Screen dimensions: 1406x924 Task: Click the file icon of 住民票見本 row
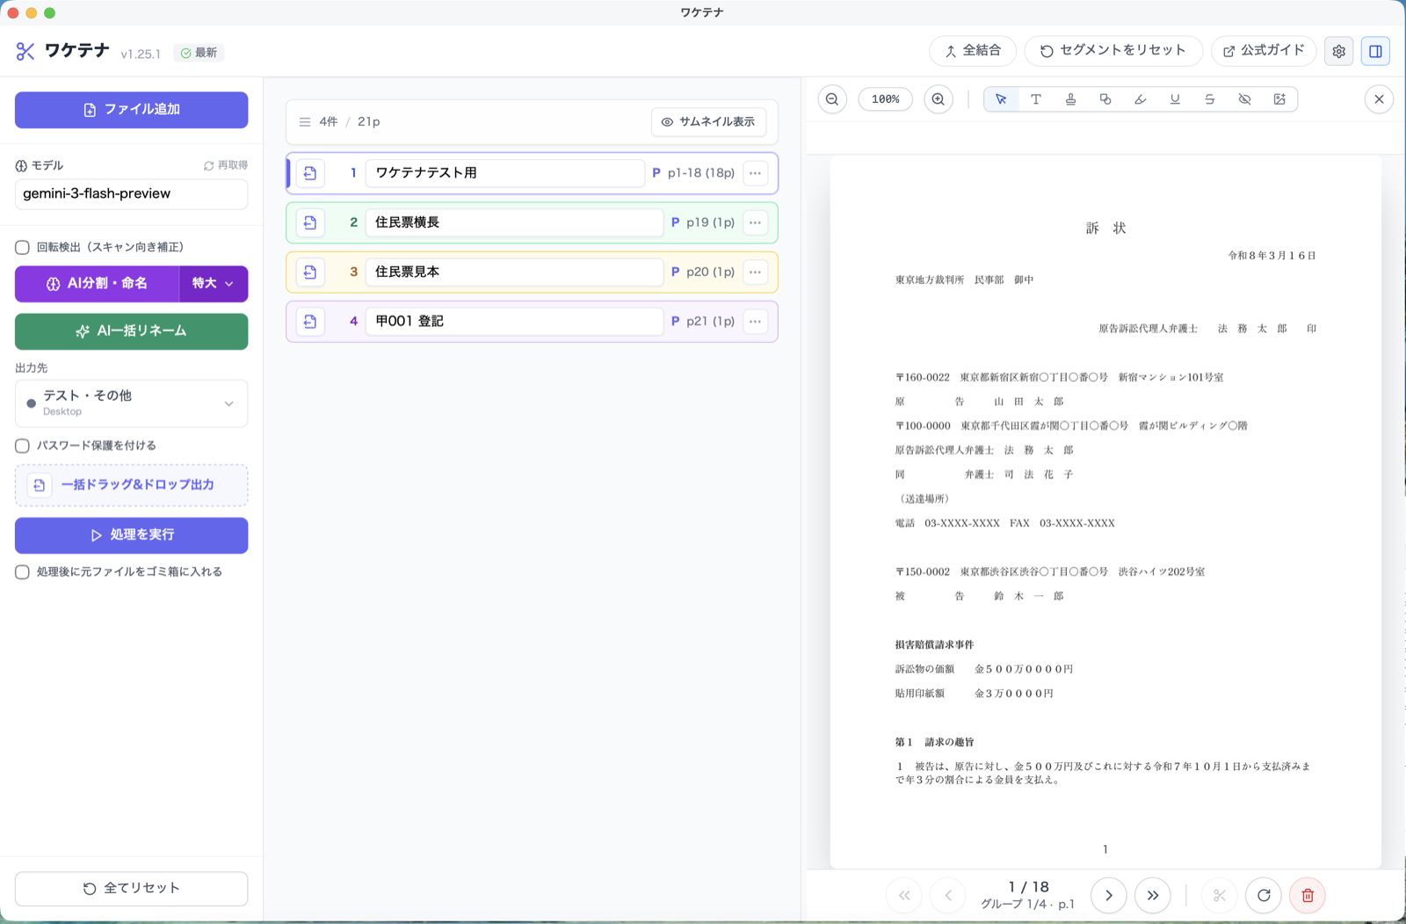[310, 272]
